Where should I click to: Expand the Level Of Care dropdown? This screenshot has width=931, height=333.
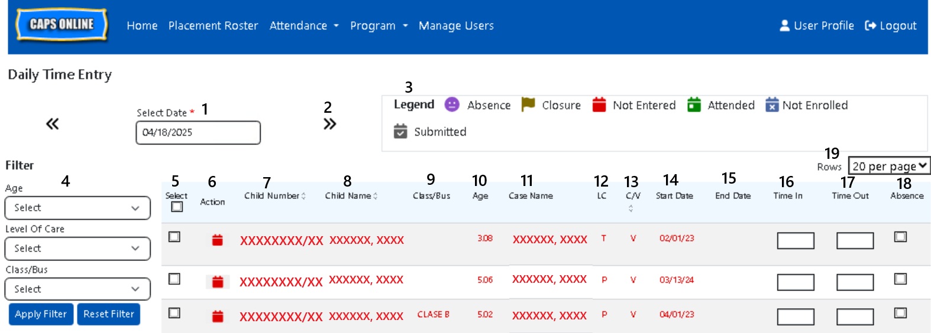click(x=77, y=249)
